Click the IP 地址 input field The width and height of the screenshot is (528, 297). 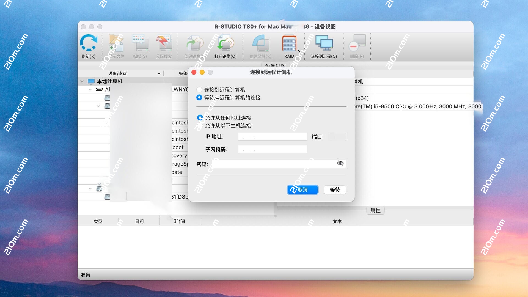[x=272, y=136]
